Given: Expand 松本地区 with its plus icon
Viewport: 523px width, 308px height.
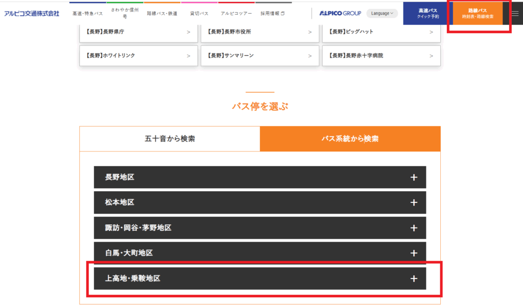Looking at the screenshot, I should (x=414, y=202).
